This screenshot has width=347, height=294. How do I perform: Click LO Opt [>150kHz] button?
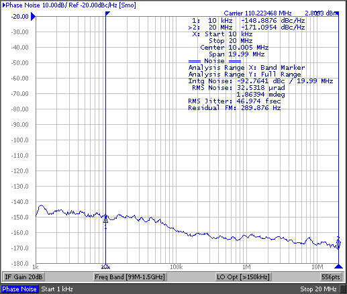click(x=243, y=277)
